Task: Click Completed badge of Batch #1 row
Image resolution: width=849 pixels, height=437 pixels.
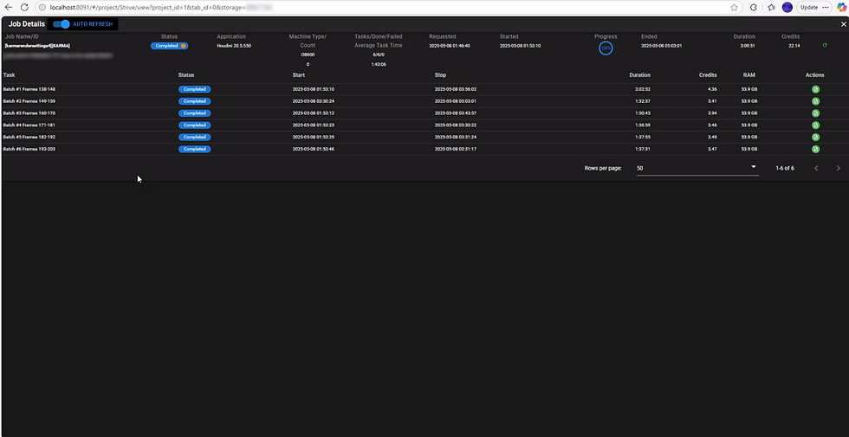Action: pyautogui.click(x=194, y=89)
